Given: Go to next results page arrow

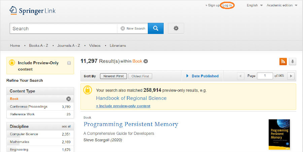Looking at the screenshot, I should [292, 76].
